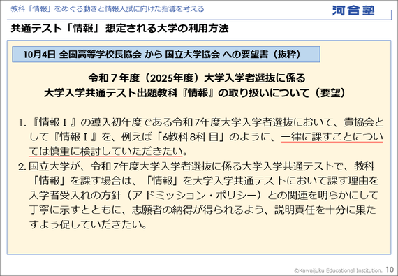Image resolution: width=398 pixels, height=276 pixels.
Task: Click the 河合塾 logo
Action: 353,10
